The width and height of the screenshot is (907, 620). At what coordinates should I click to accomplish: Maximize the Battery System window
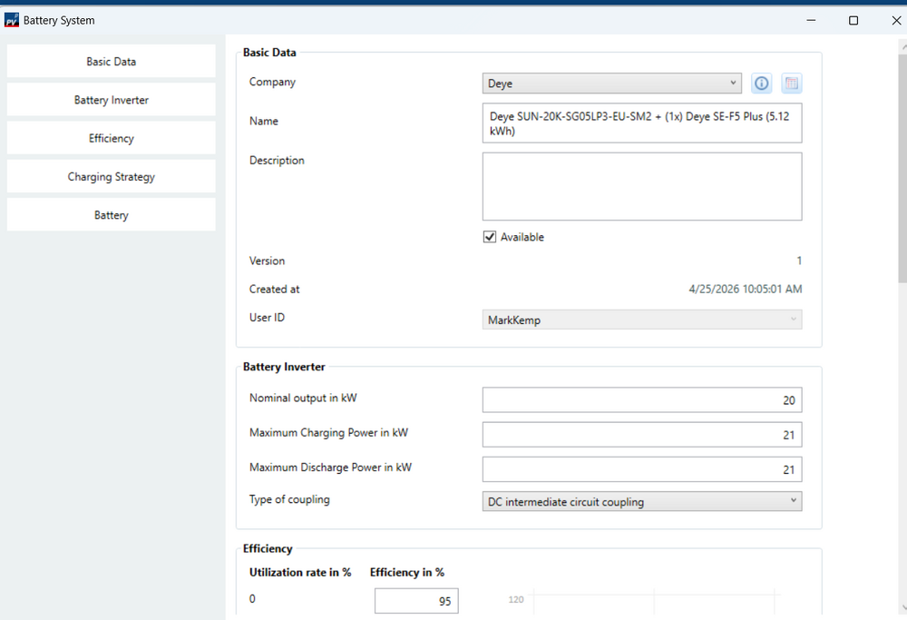point(853,20)
